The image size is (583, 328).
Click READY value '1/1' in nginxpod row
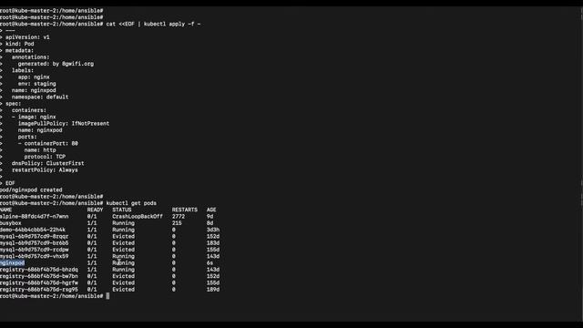click(x=92, y=263)
